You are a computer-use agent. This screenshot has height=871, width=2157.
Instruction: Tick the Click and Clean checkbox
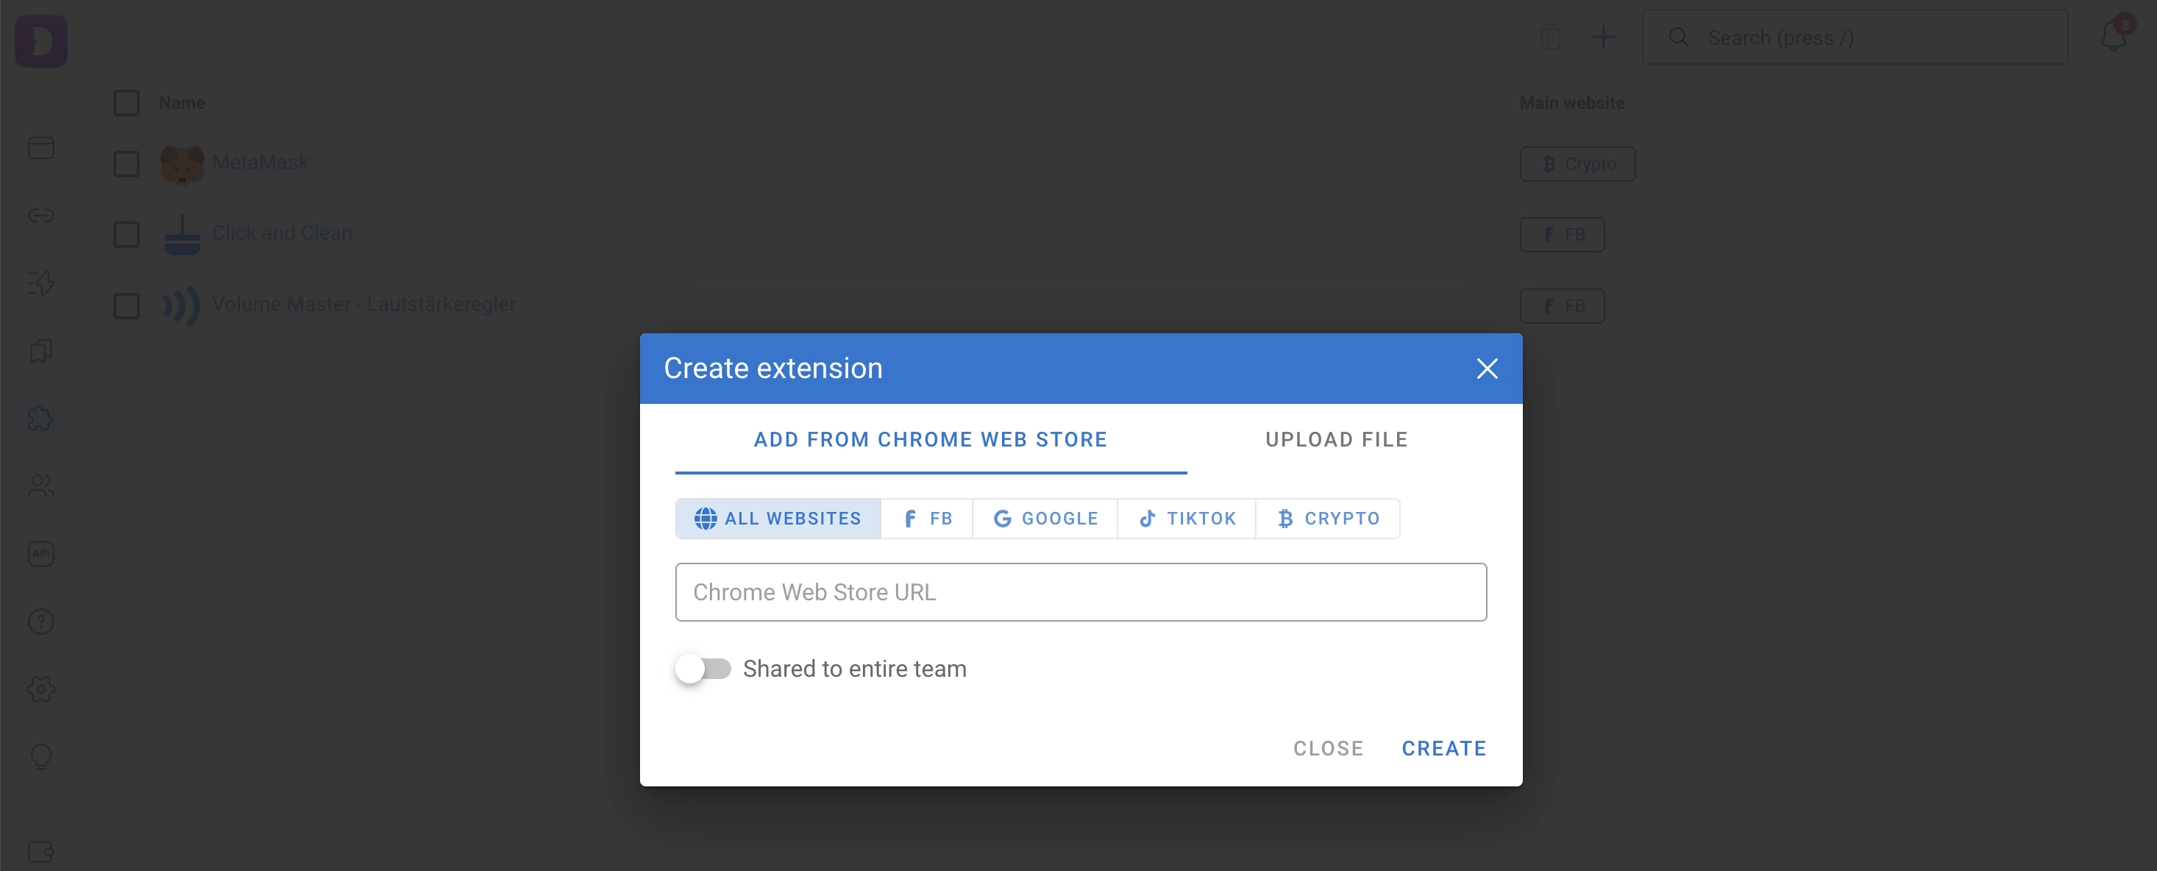[x=127, y=234]
